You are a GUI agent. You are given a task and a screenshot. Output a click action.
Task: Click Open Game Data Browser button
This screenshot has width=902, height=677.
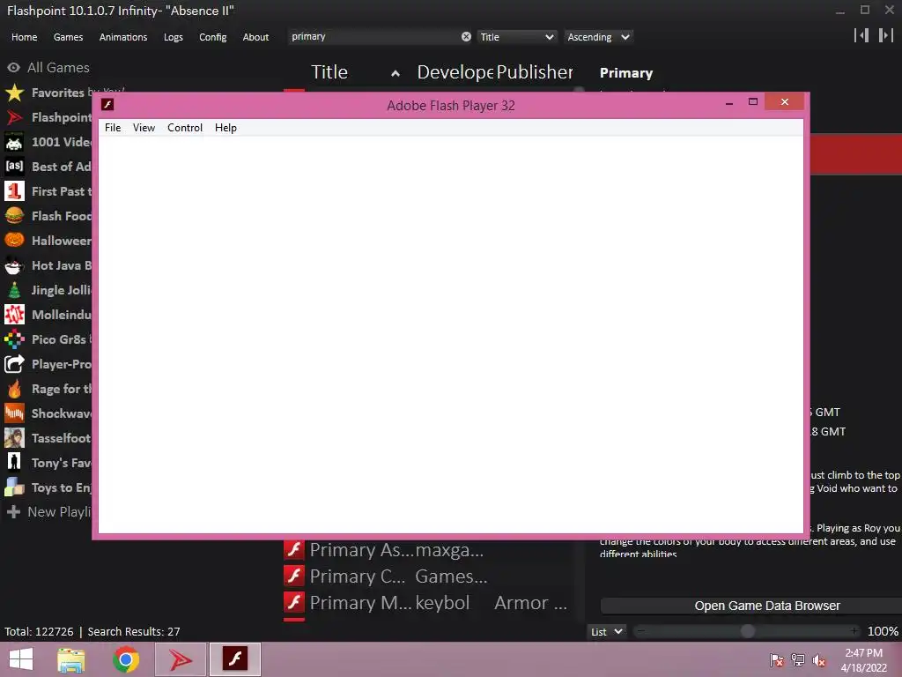pyautogui.click(x=750, y=606)
